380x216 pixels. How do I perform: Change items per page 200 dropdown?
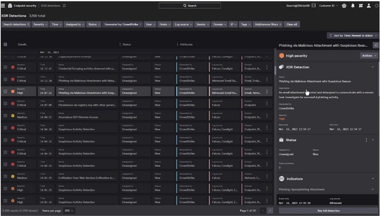(x=69, y=211)
